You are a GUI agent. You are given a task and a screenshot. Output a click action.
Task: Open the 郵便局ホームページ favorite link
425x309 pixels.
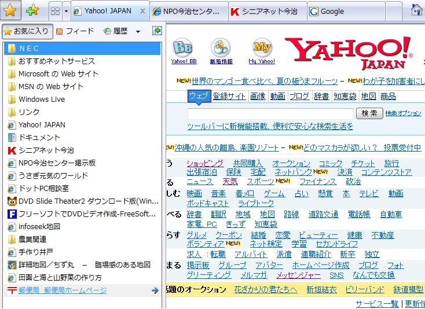63,290
